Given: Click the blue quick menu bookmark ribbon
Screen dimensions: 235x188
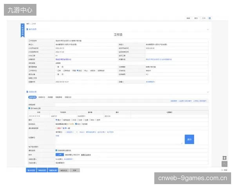Looking at the screenshot, I should coord(22,30).
